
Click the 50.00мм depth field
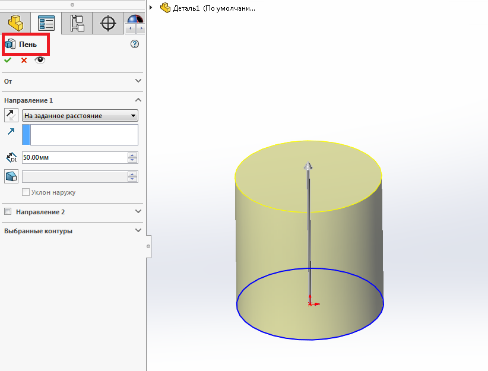[75, 157]
